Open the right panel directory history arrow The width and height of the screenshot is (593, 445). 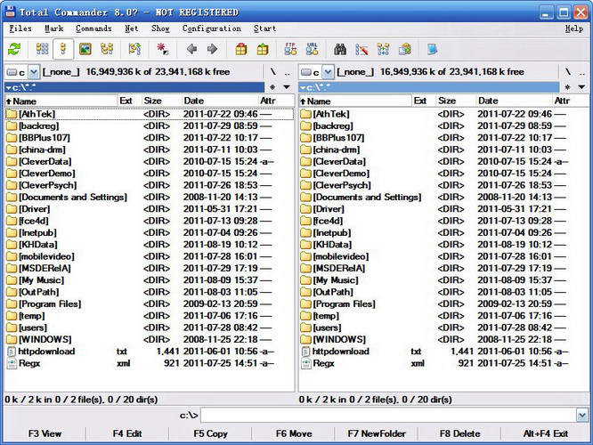tap(582, 87)
